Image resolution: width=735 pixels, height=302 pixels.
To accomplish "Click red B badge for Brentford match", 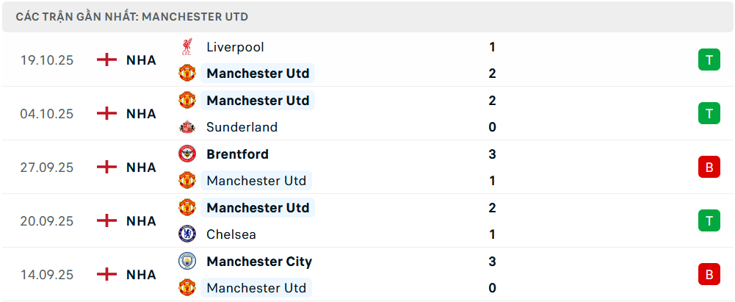I will coord(709,168).
